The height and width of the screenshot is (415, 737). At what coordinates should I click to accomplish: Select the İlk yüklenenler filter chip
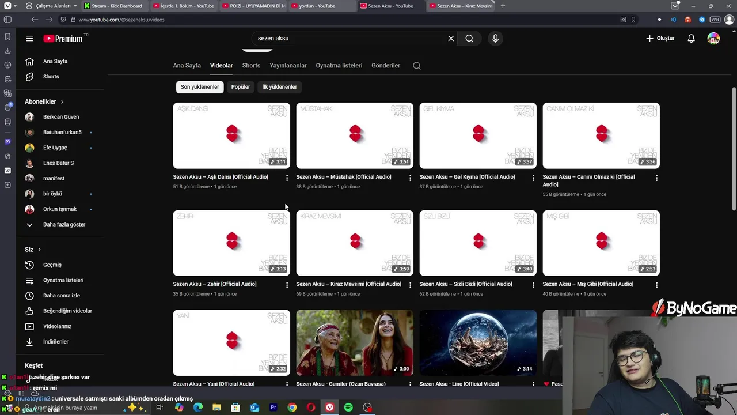(279, 87)
